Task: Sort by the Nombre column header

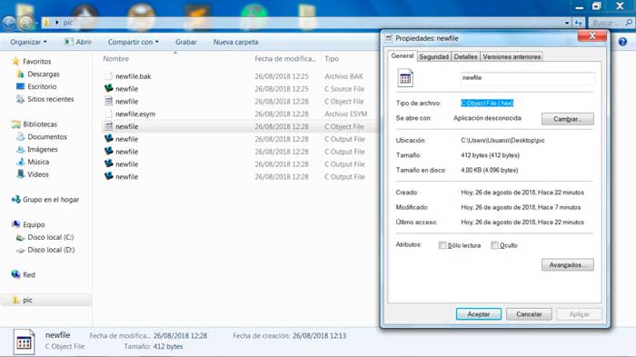Action: (116, 59)
